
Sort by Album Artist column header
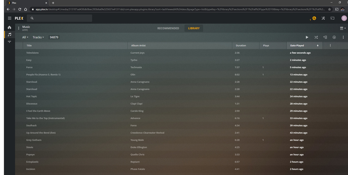coord(180,45)
